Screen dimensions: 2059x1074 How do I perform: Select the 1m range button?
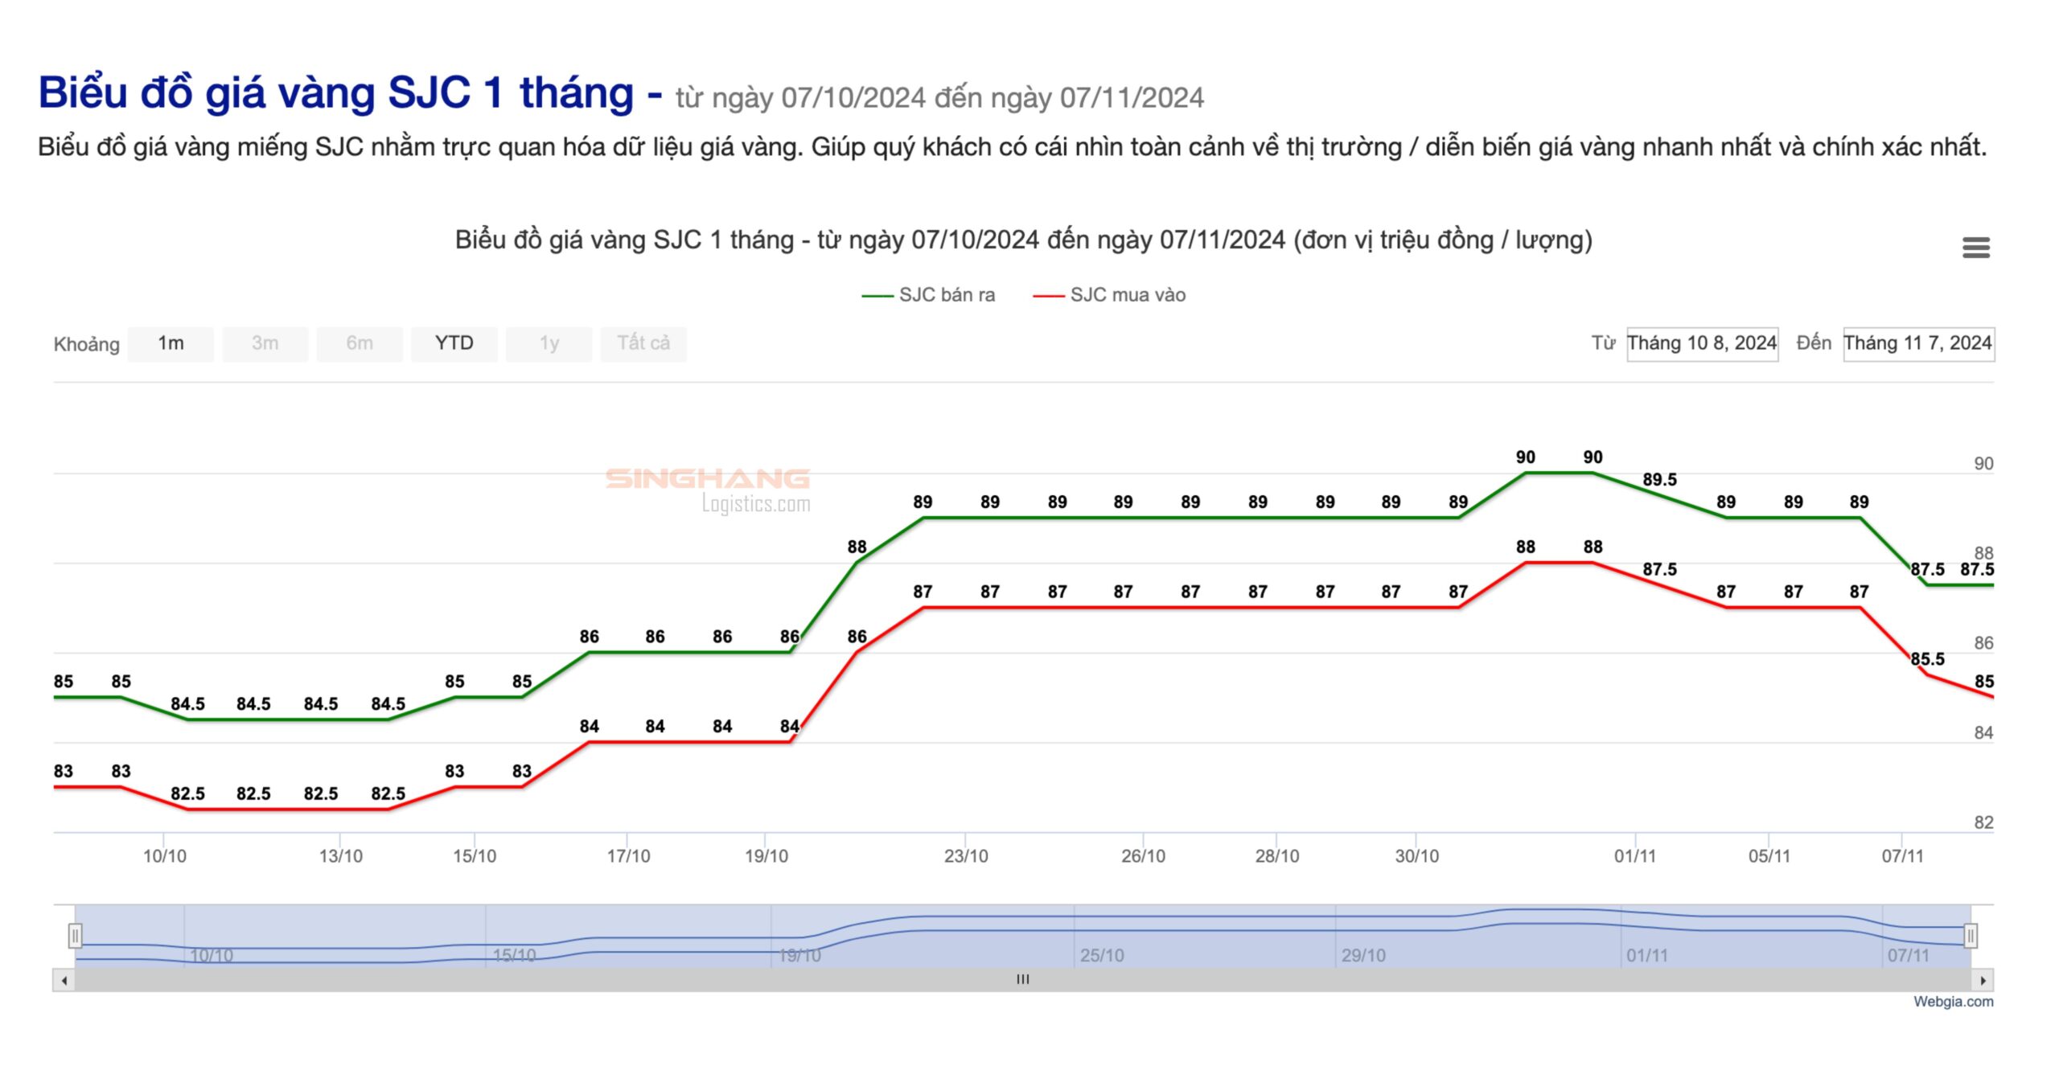(x=171, y=344)
